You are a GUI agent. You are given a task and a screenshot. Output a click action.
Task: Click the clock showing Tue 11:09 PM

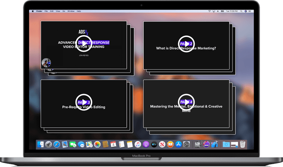pyautogui.click(x=232, y=11)
